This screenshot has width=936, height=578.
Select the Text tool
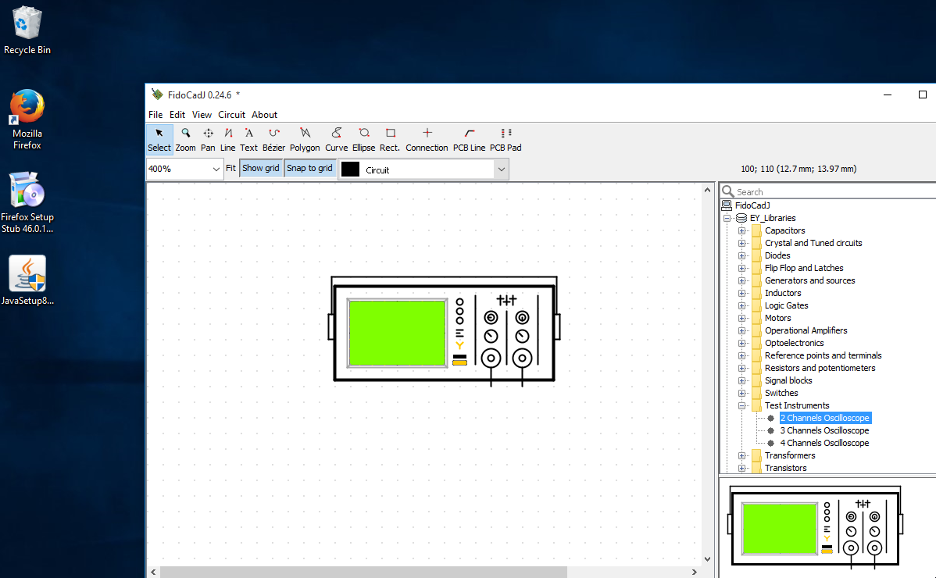tap(248, 139)
